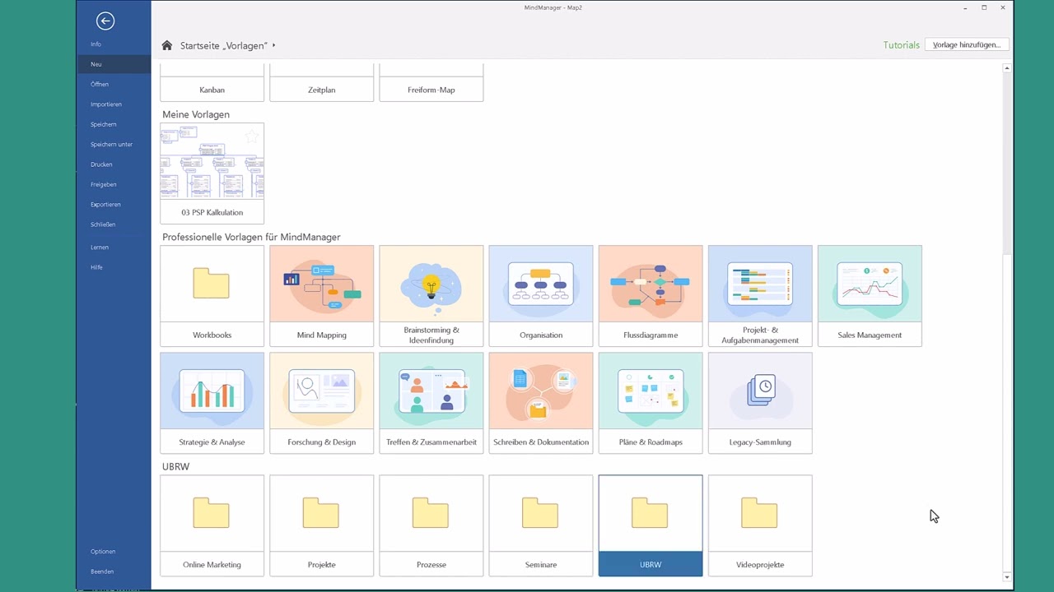
Task: Select the Zeitplan template
Action: [x=321, y=83]
